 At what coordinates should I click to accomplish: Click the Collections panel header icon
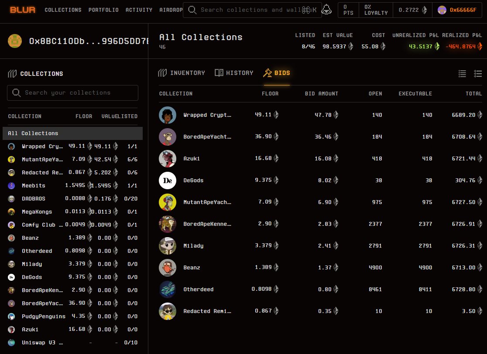12,74
